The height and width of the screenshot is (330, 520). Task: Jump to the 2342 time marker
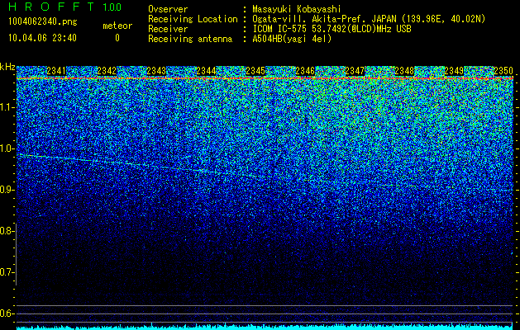(107, 70)
